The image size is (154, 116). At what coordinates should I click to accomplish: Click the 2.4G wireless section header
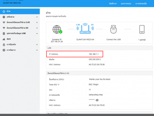pos(99,73)
